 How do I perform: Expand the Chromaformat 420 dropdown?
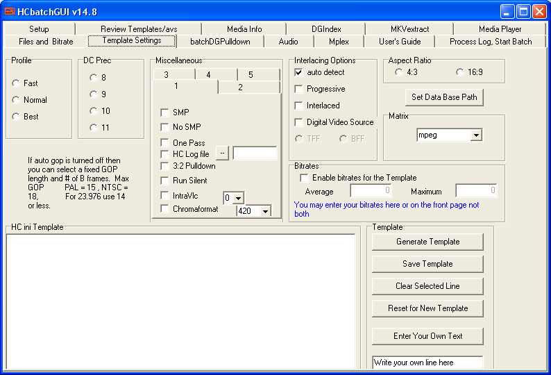tap(265, 211)
